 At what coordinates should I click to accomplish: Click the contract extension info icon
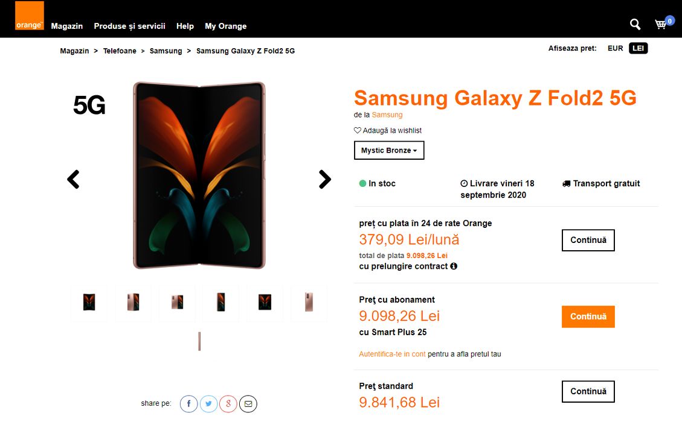[x=454, y=266]
